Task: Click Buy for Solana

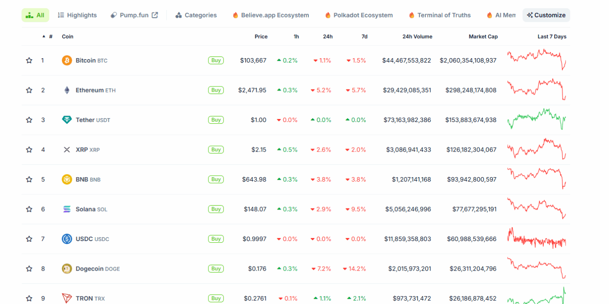Action: point(216,209)
